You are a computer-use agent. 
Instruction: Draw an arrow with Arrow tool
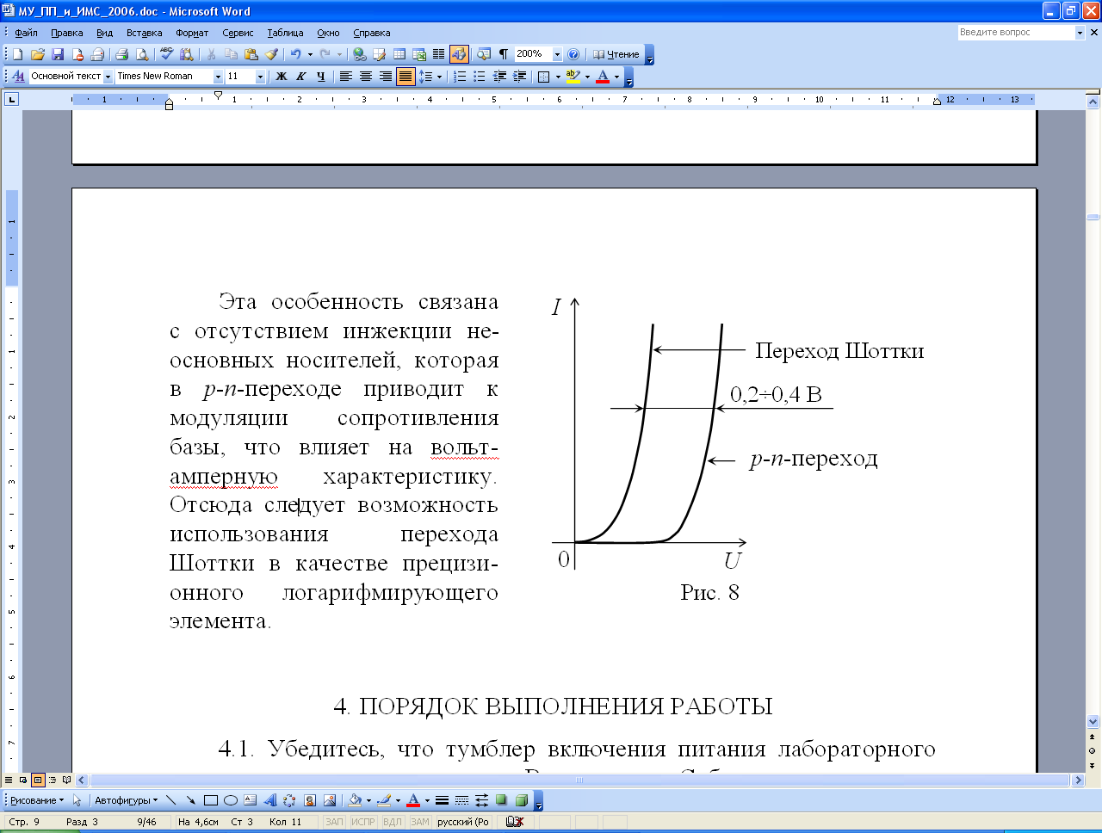coord(190,800)
